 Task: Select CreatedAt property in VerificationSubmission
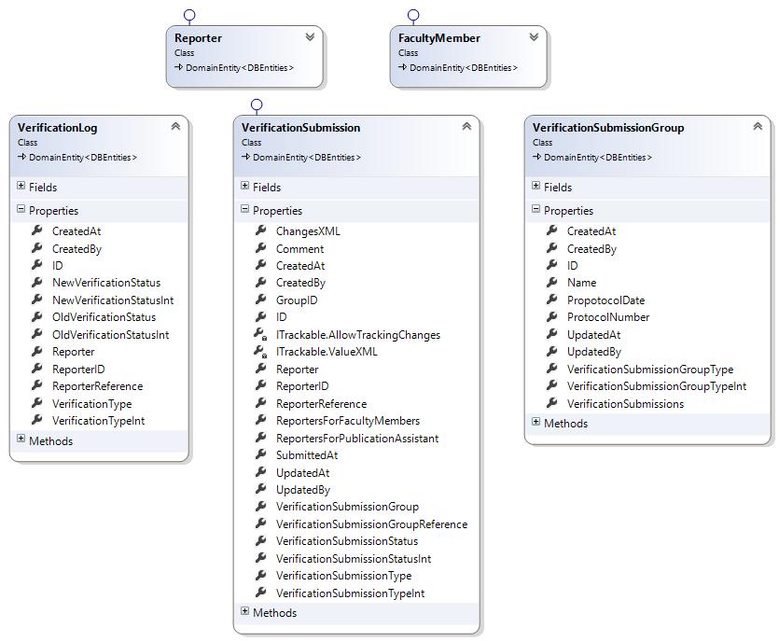pyautogui.click(x=300, y=265)
